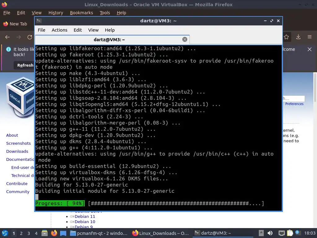Viewport: 317px width, 238px height.
Task: Select the dartz@VM3 terminal tab
Action: (x=112, y=40)
